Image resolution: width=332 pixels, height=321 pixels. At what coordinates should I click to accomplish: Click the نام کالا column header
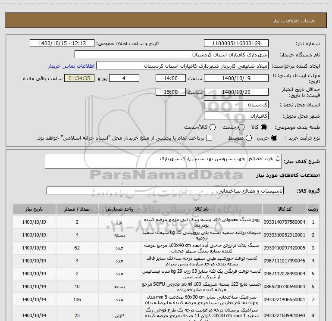202,209
